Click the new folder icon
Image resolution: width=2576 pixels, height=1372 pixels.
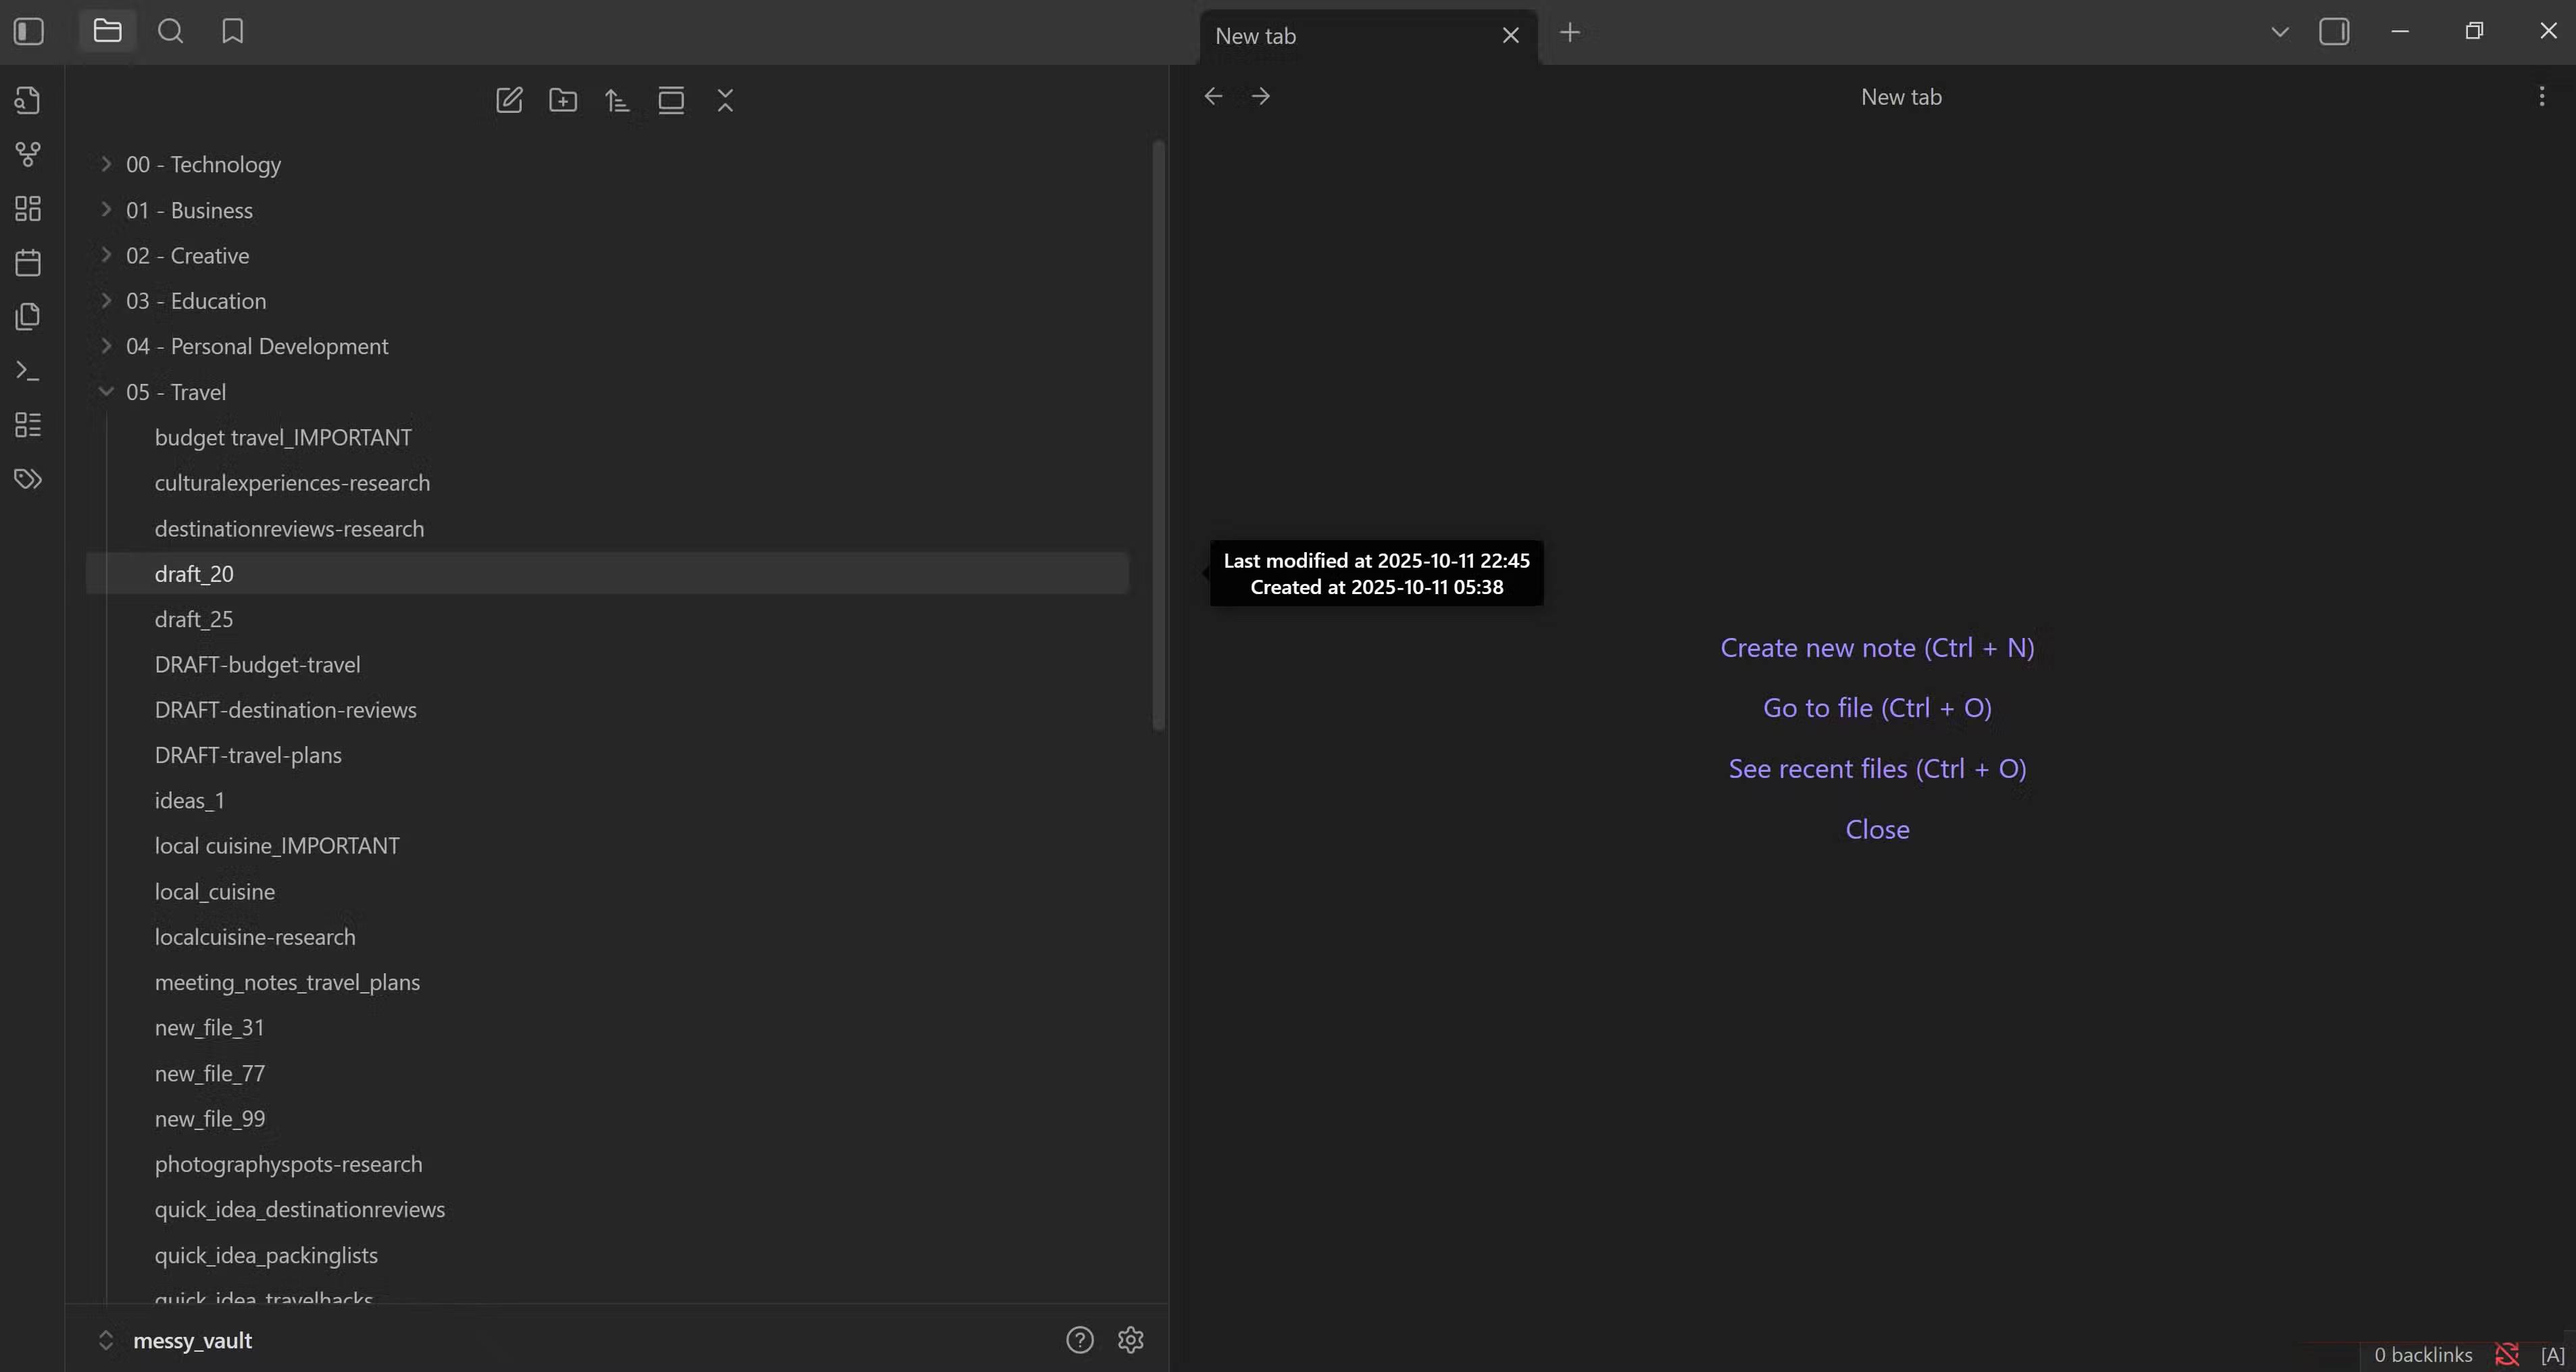click(x=563, y=100)
